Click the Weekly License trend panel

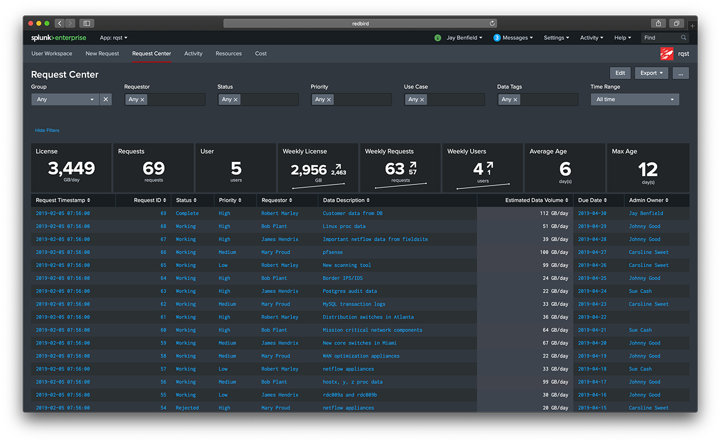(x=318, y=168)
